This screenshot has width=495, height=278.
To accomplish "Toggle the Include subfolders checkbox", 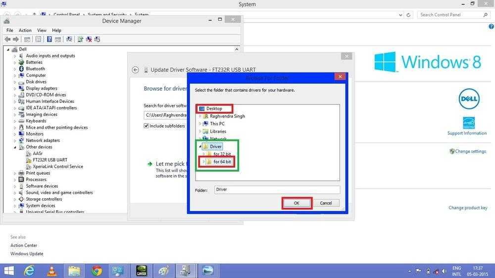I will pos(147,126).
